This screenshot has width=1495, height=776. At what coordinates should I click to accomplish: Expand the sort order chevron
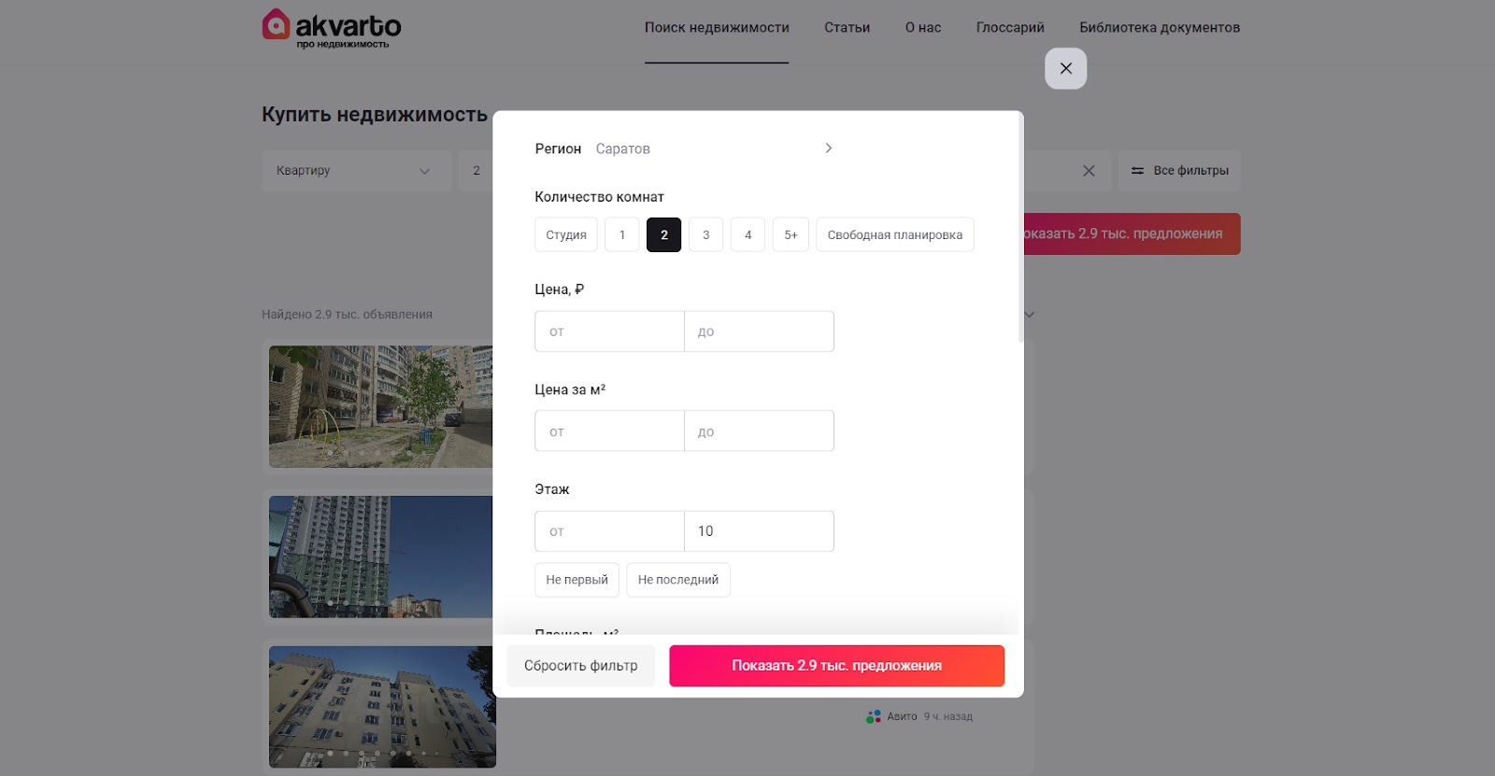tap(1030, 315)
